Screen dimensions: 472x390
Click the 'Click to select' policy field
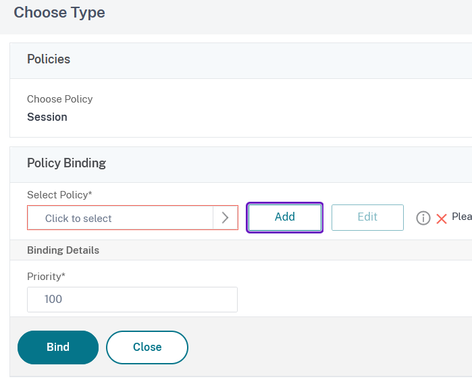click(120, 218)
